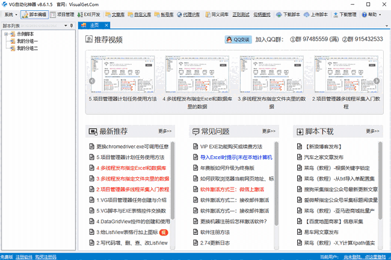Viewport: 391px width, 260px height.
Task: Click the QQ交谈 chat button
Action: pyautogui.click(x=238, y=40)
